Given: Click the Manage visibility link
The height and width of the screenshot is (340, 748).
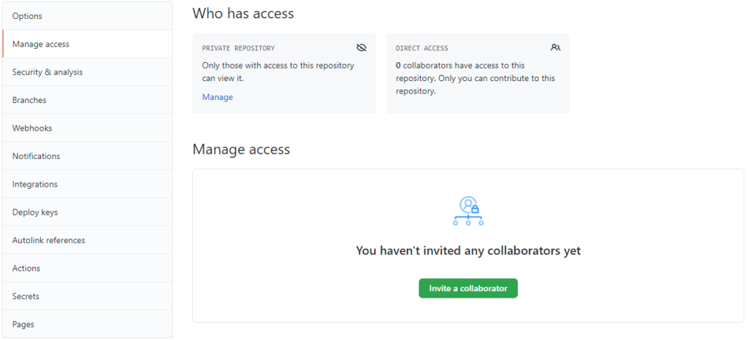Looking at the screenshot, I should point(217,97).
